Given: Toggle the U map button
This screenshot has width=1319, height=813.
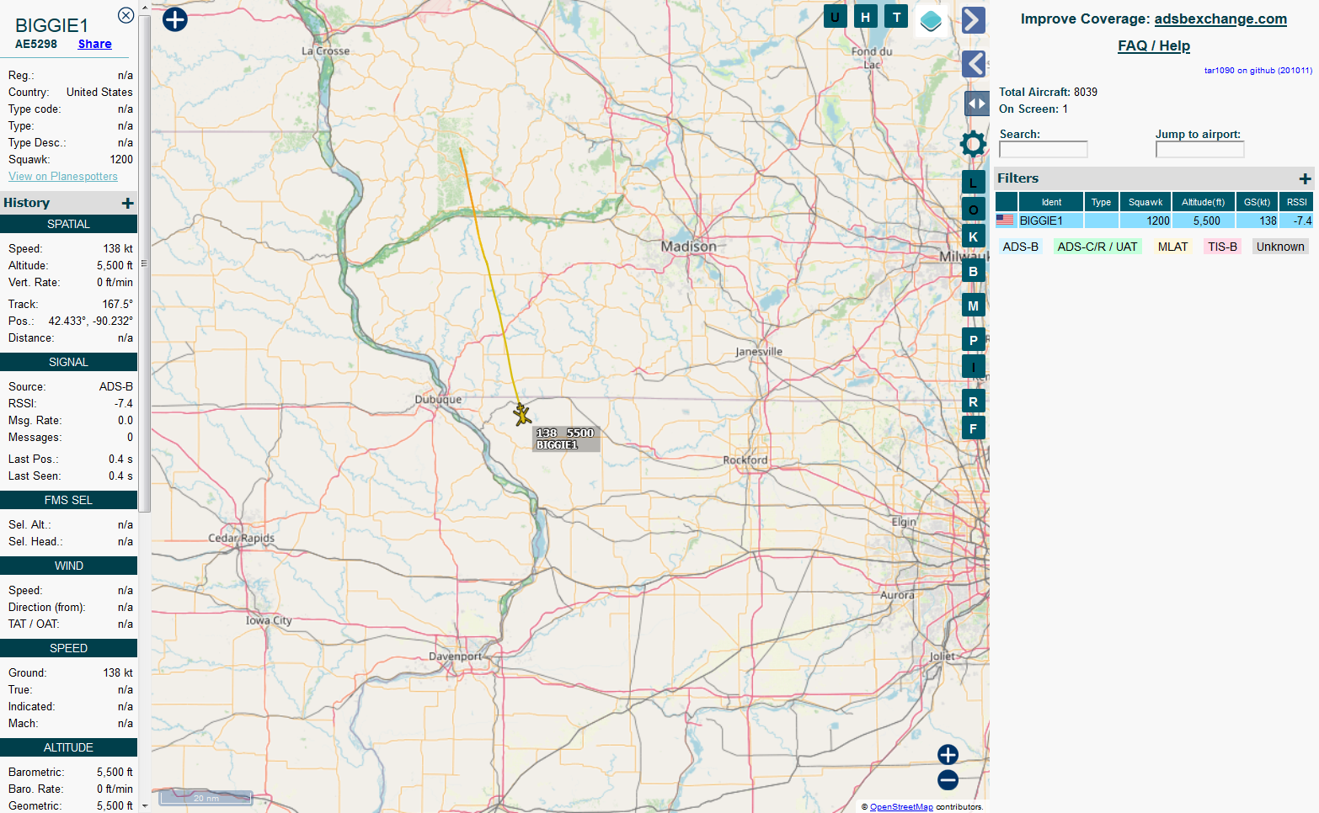Looking at the screenshot, I should pos(835,16).
